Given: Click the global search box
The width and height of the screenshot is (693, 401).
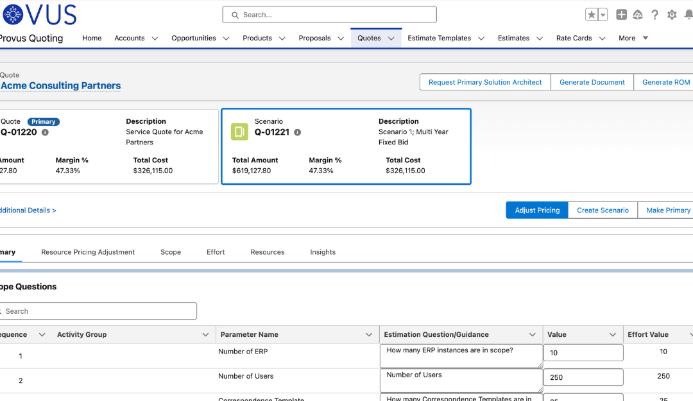Looking at the screenshot, I should click(x=329, y=15).
